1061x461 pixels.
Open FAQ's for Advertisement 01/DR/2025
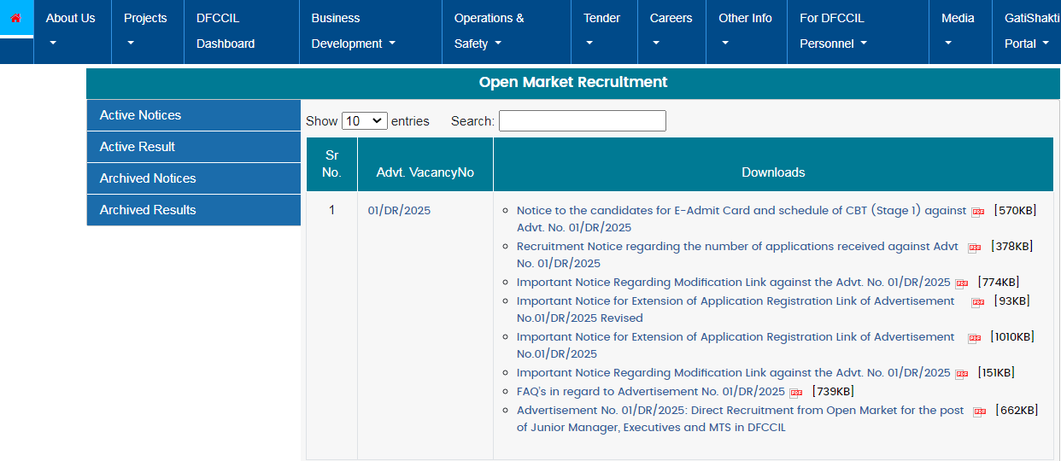650,392
